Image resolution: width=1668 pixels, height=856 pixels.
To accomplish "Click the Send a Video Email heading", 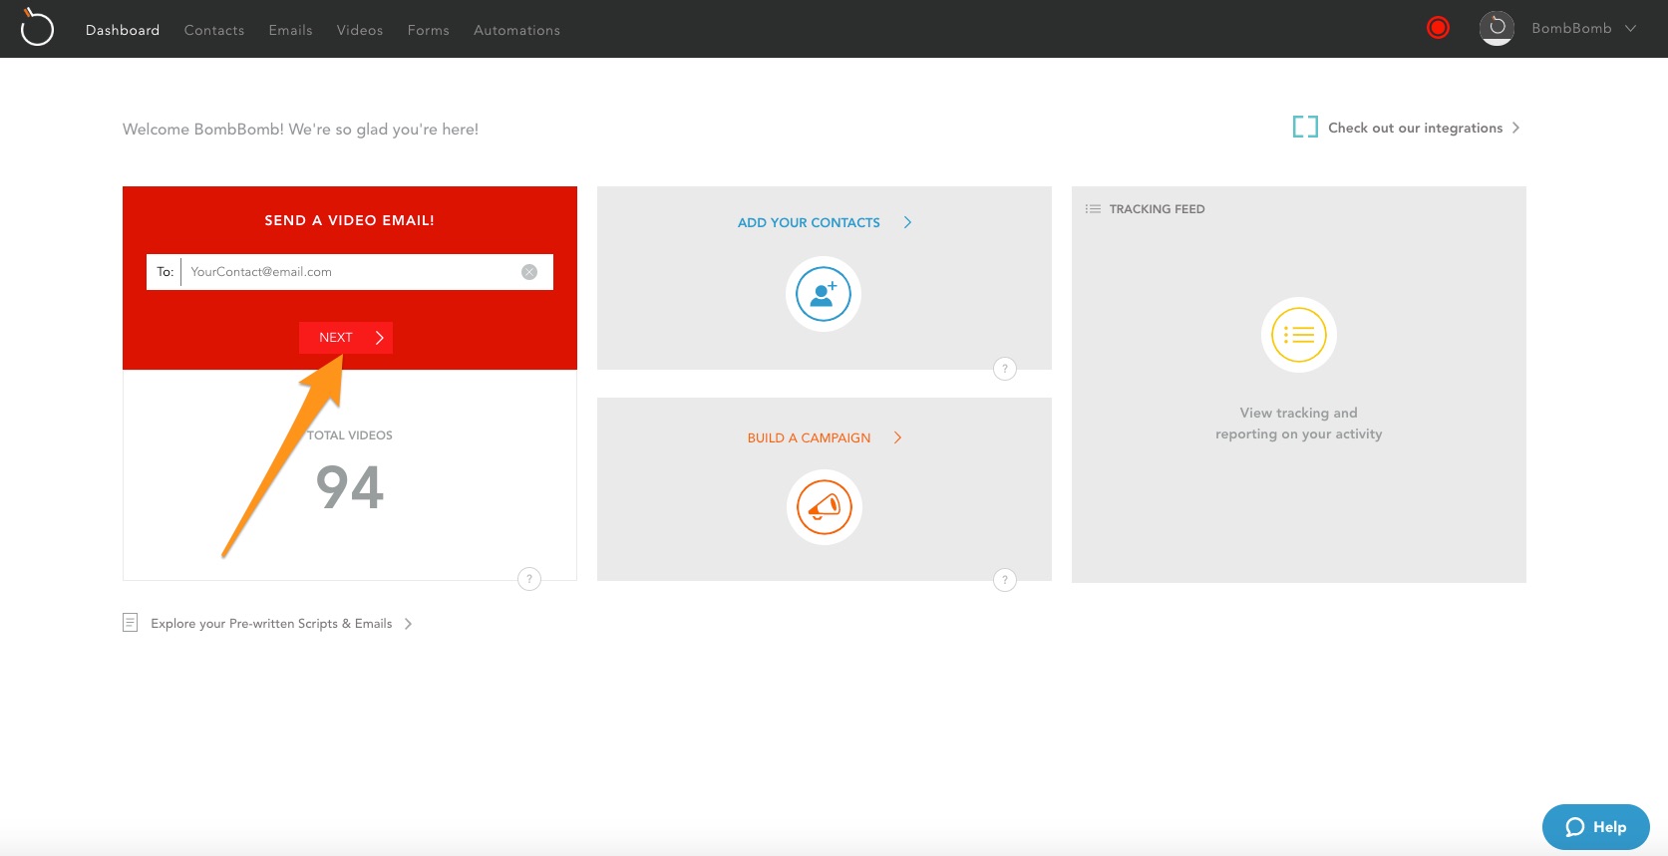I will click(x=349, y=220).
